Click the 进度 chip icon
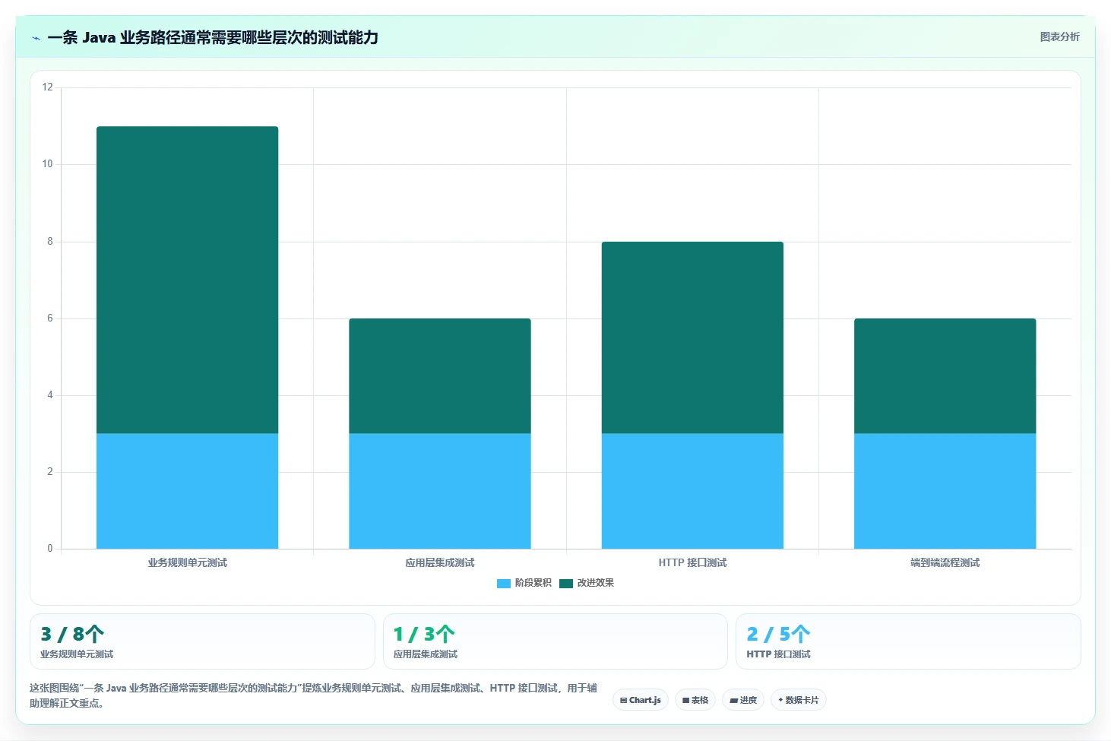 coord(733,700)
